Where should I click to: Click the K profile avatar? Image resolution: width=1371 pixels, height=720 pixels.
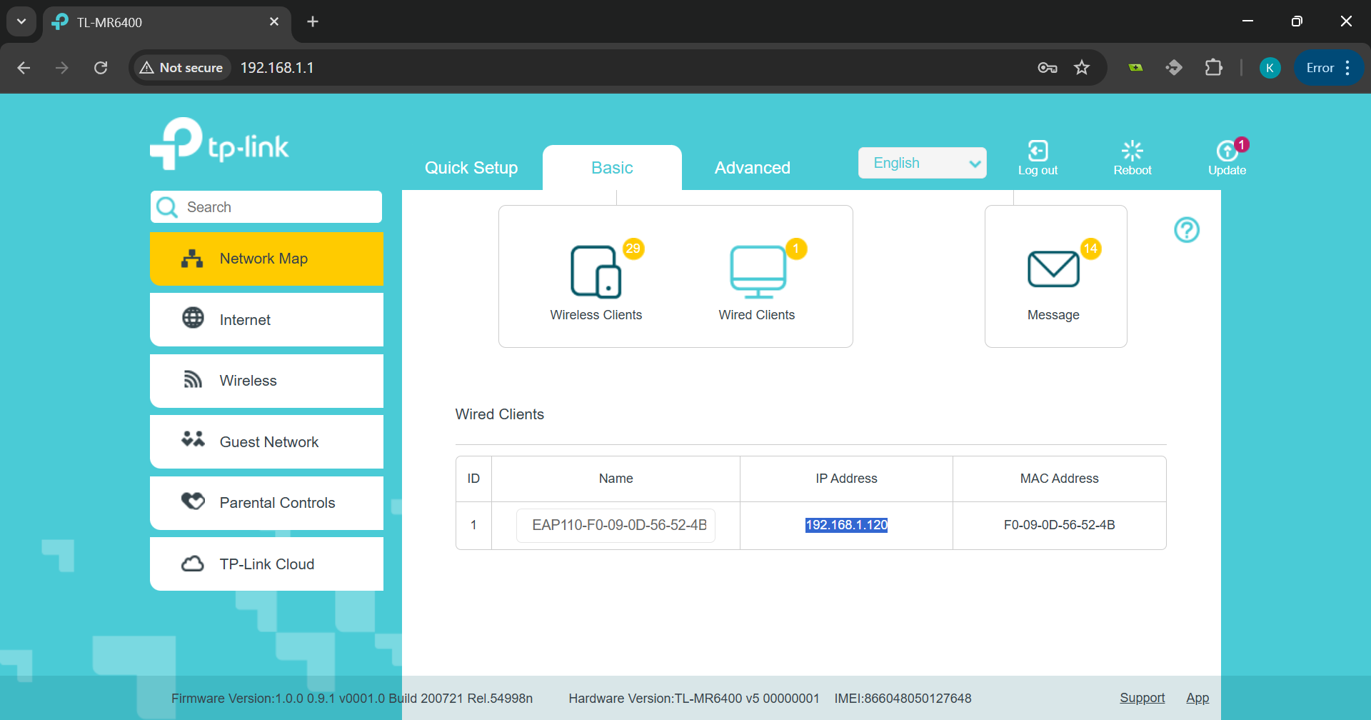pyautogui.click(x=1270, y=68)
